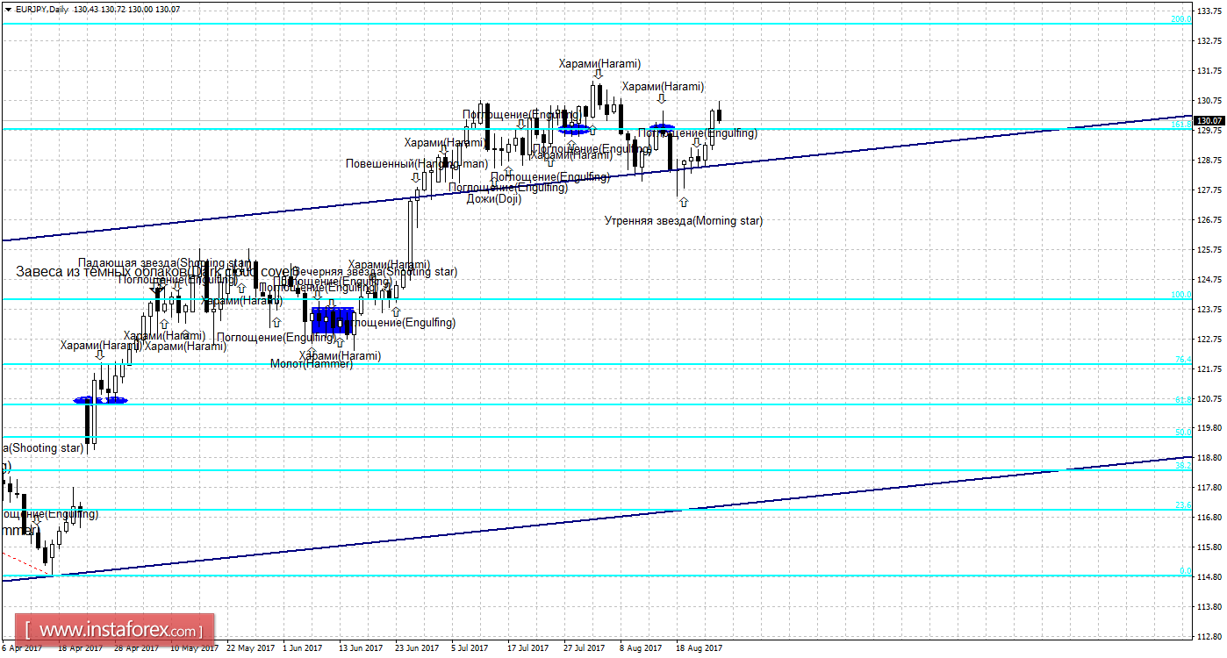
Task: Click the 18 Aug 2017 date label
Action: coord(698,648)
